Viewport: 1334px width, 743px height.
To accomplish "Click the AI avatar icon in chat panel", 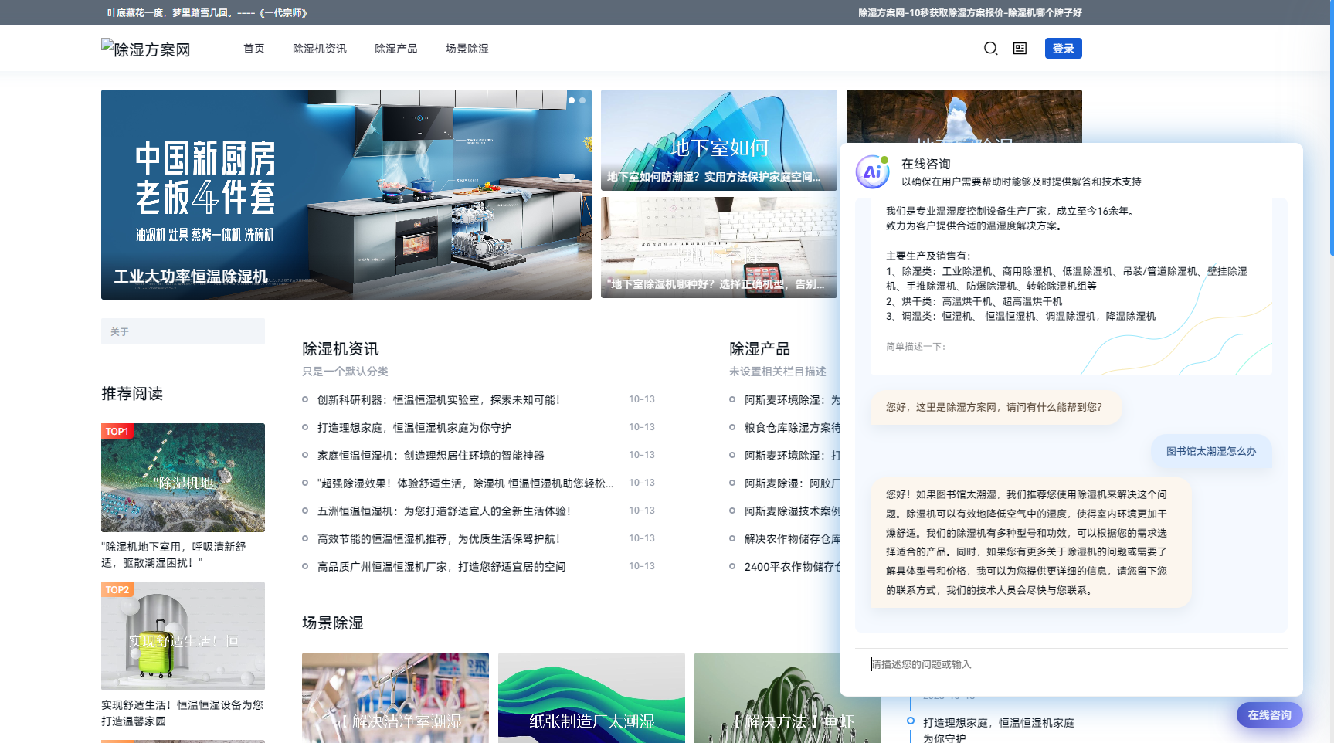I will pos(872,171).
